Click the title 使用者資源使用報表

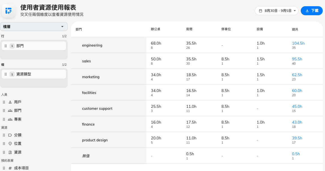coord(48,7)
